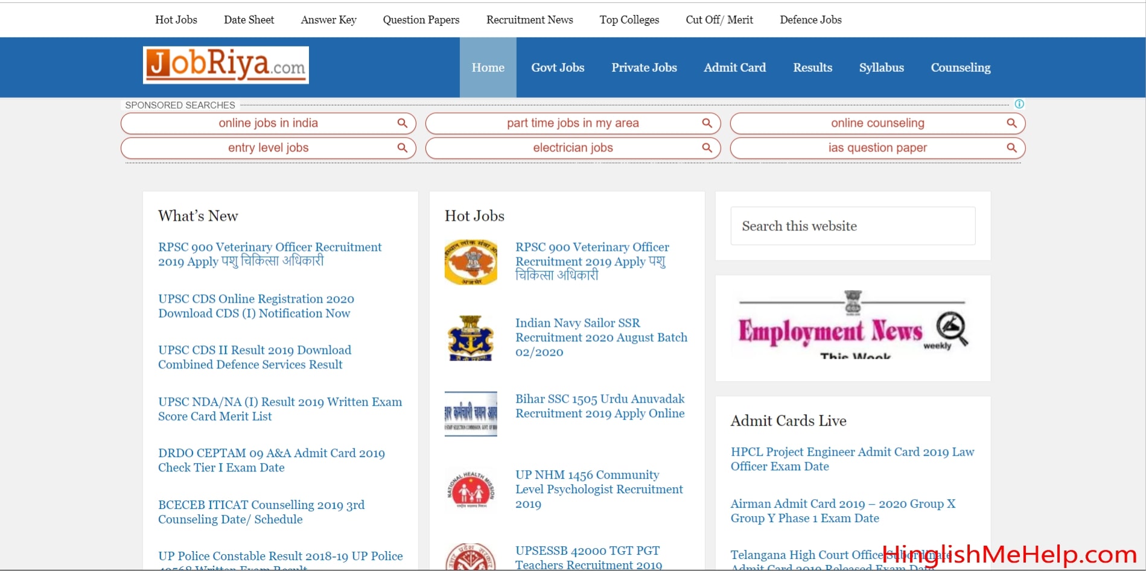This screenshot has width=1146, height=571.
Task: Click the search icon for 'online jobs in india'
Action: click(403, 123)
